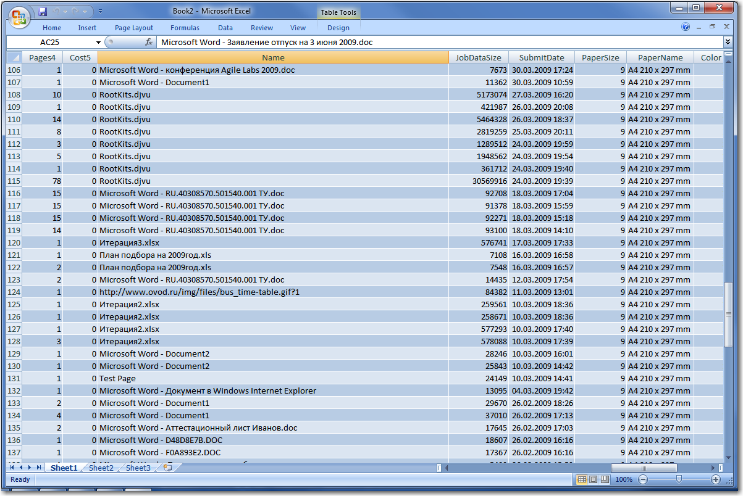
Task: Expand the Name Box dropdown
Action: pyautogui.click(x=98, y=42)
